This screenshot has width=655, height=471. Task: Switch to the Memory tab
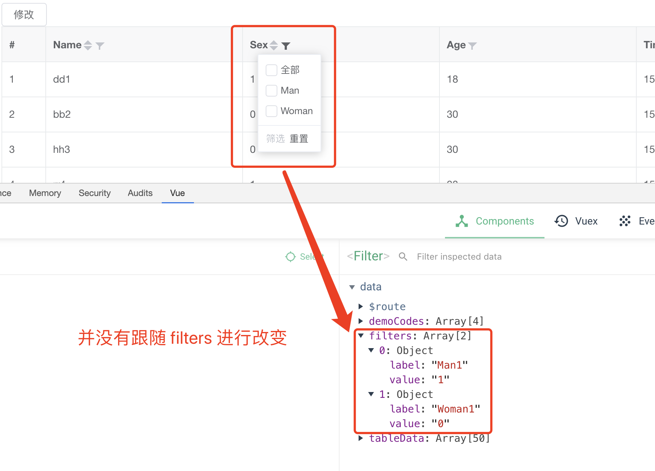click(x=45, y=193)
